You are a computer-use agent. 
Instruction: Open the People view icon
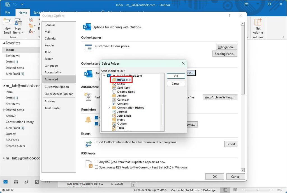coord(26,182)
